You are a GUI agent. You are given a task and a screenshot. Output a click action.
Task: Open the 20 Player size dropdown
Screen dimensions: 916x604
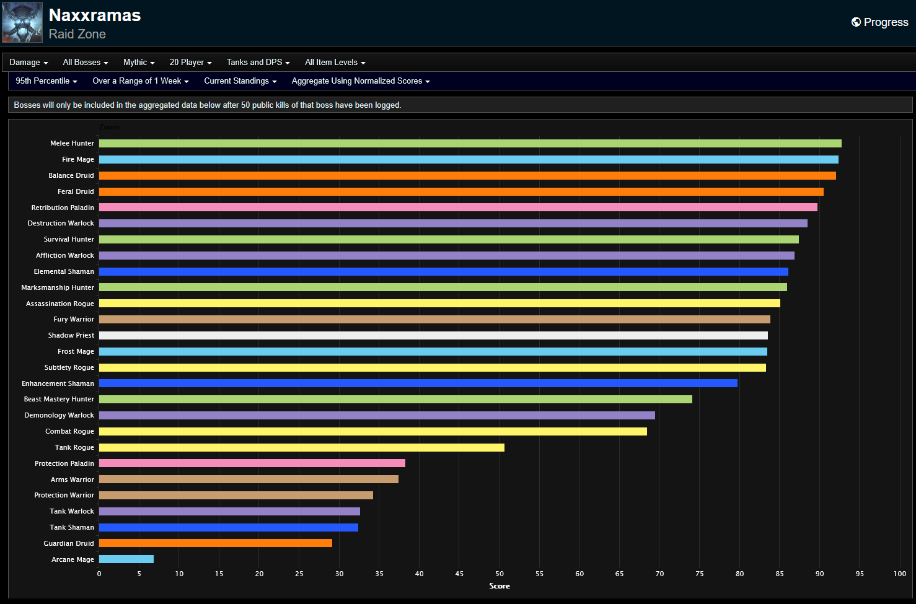click(x=190, y=62)
